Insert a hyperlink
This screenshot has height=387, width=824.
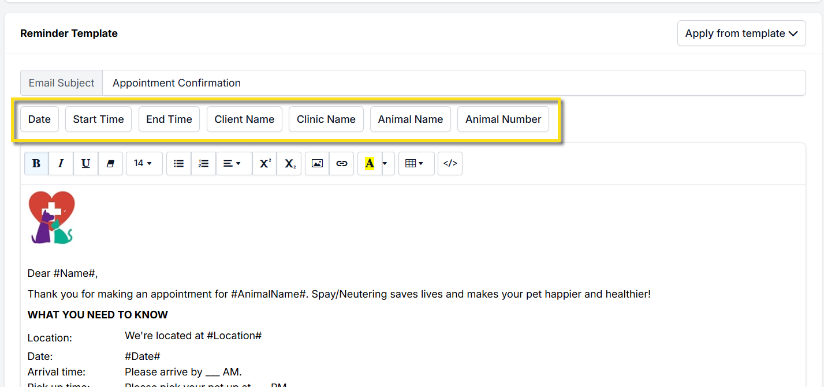click(342, 164)
